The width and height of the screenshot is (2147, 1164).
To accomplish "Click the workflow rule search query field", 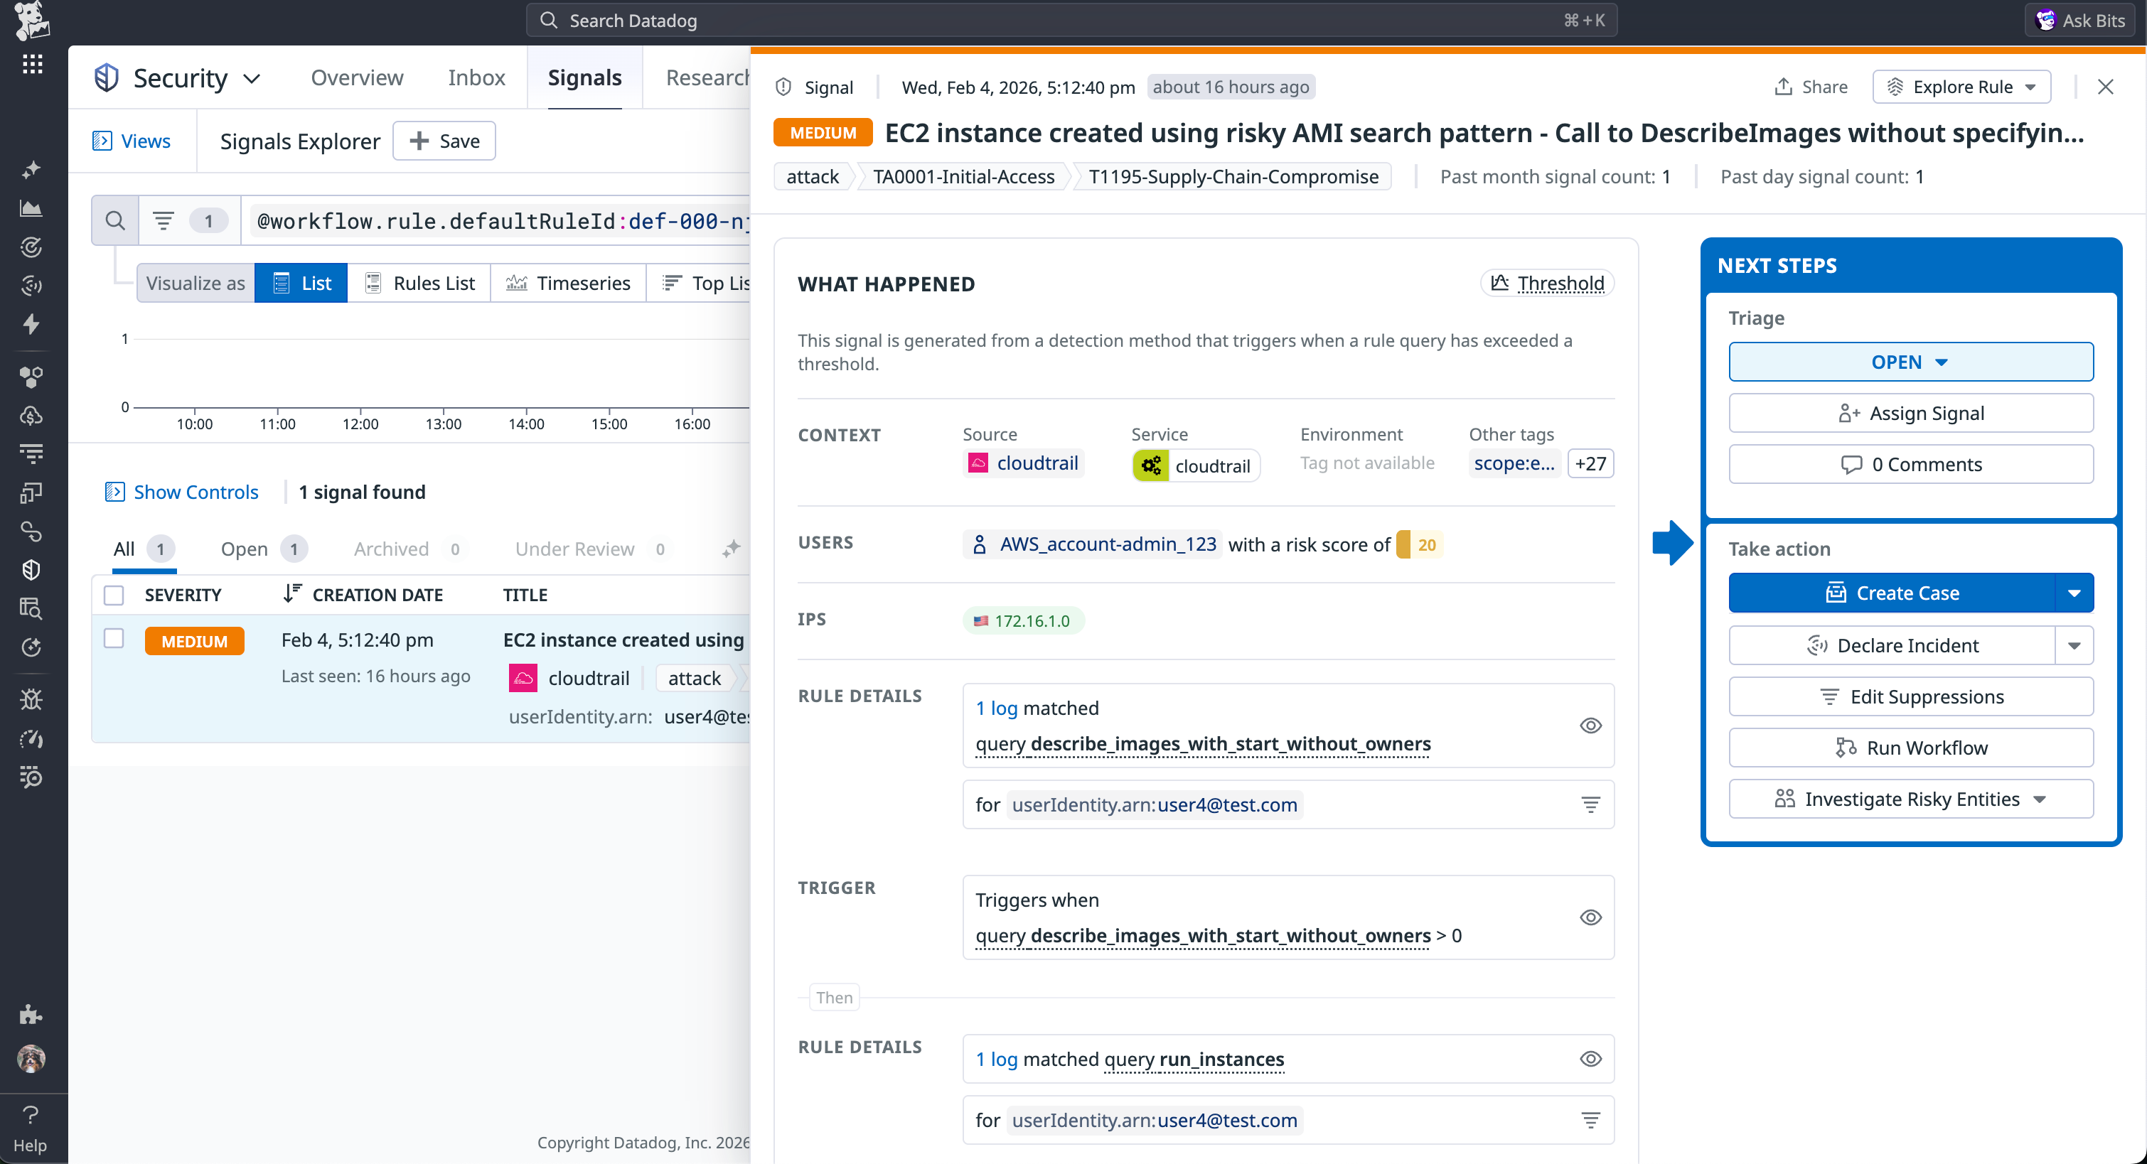I will point(500,221).
